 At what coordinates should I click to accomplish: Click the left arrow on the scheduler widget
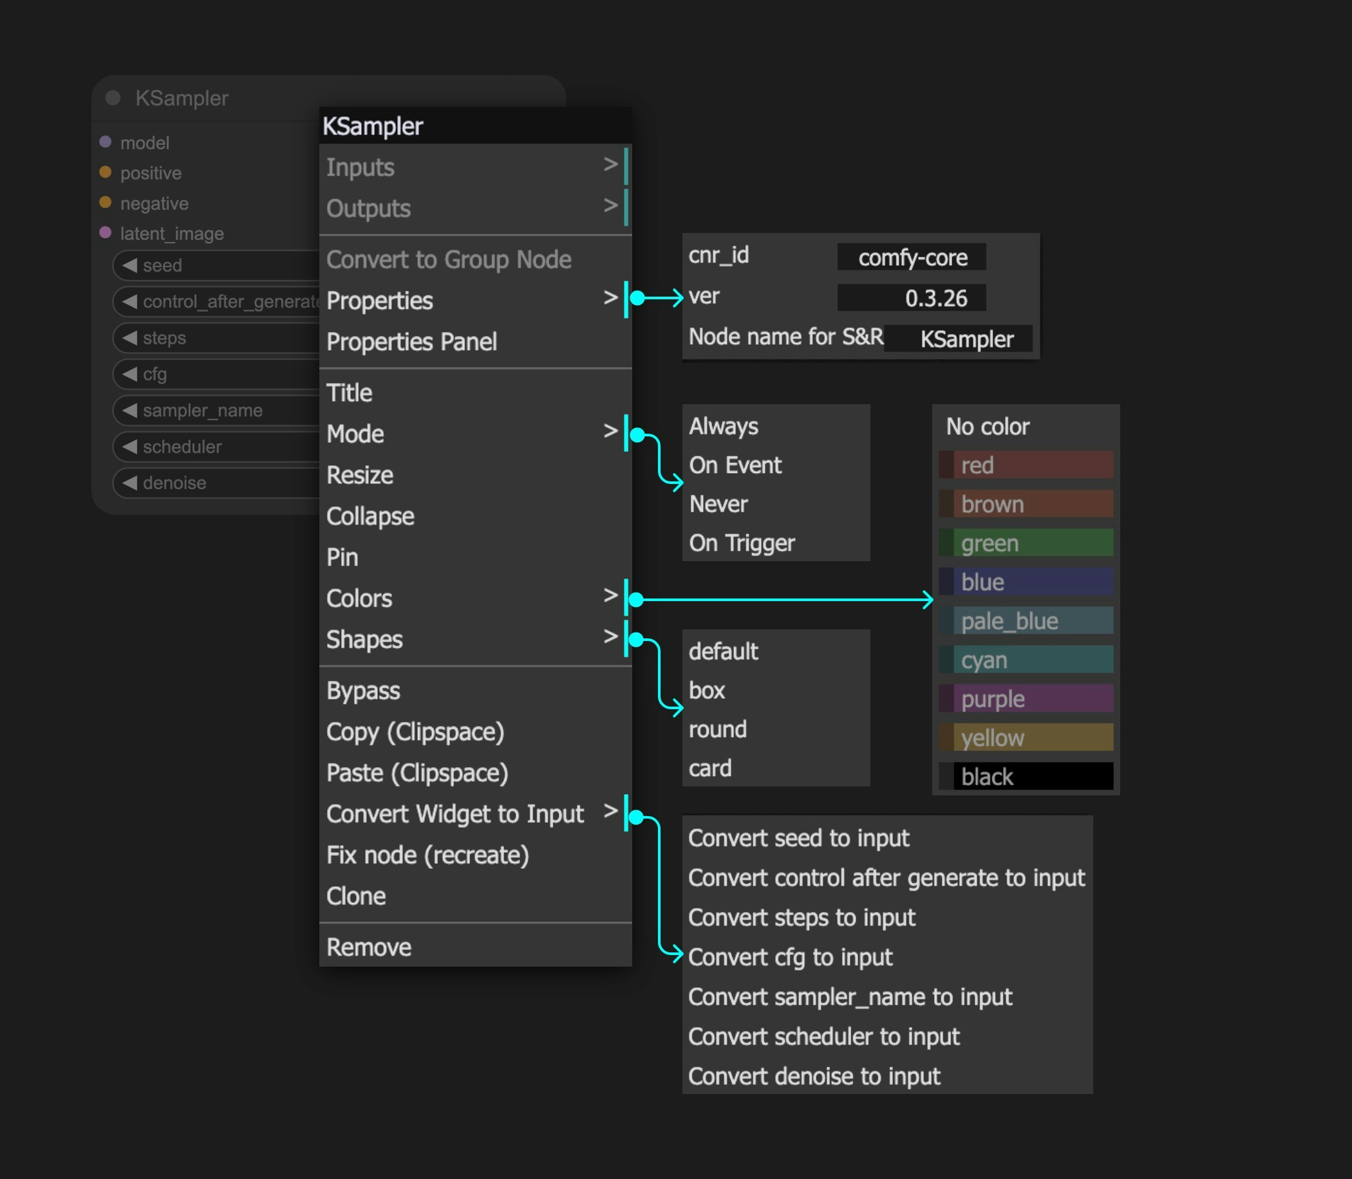(130, 447)
